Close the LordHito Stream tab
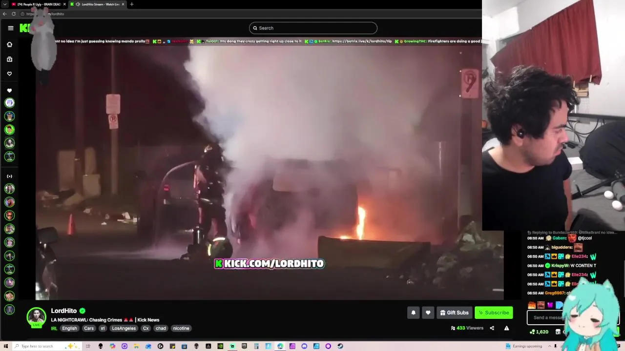The width and height of the screenshot is (625, 351). click(123, 4)
